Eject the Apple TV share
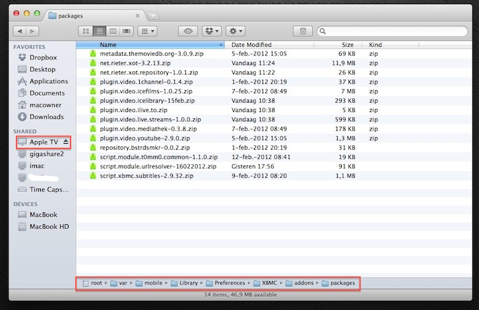 (65, 142)
